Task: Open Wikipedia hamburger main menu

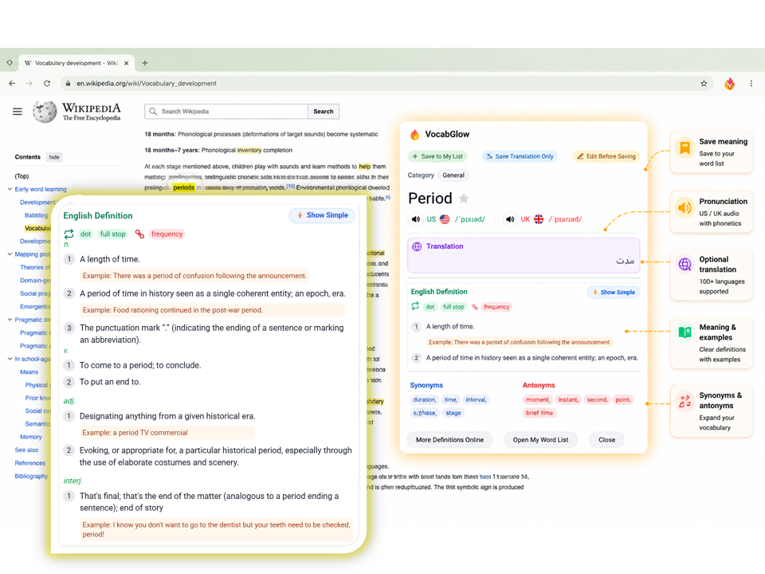Action: click(18, 112)
